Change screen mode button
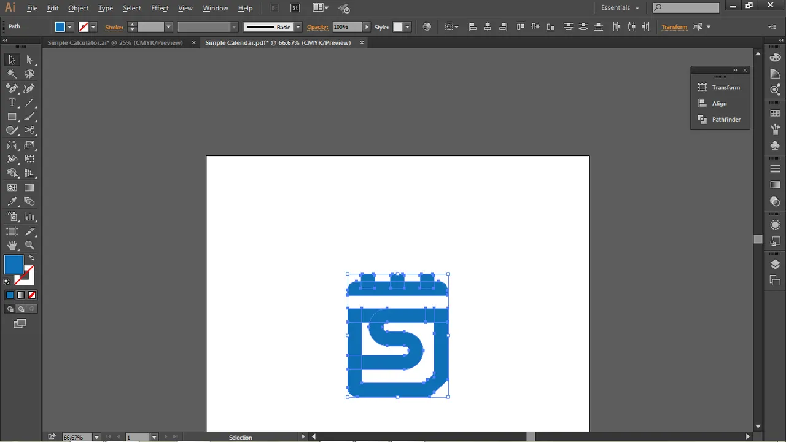Viewport: 786px width, 442px height. pyautogui.click(x=20, y=324)
